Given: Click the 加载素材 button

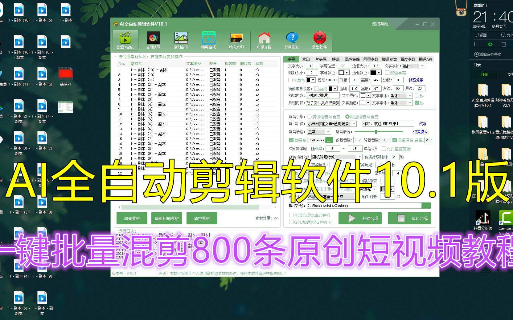Looking at the screenshot, I should [132, 218].
